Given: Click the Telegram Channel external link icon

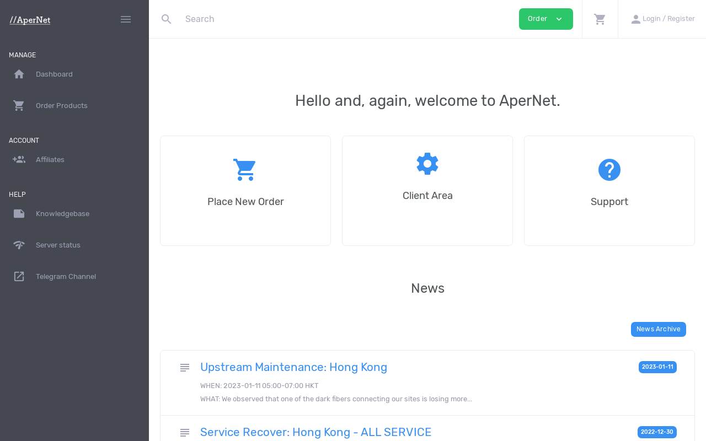Looking at the screenshot, I should [x=19, y=276].
